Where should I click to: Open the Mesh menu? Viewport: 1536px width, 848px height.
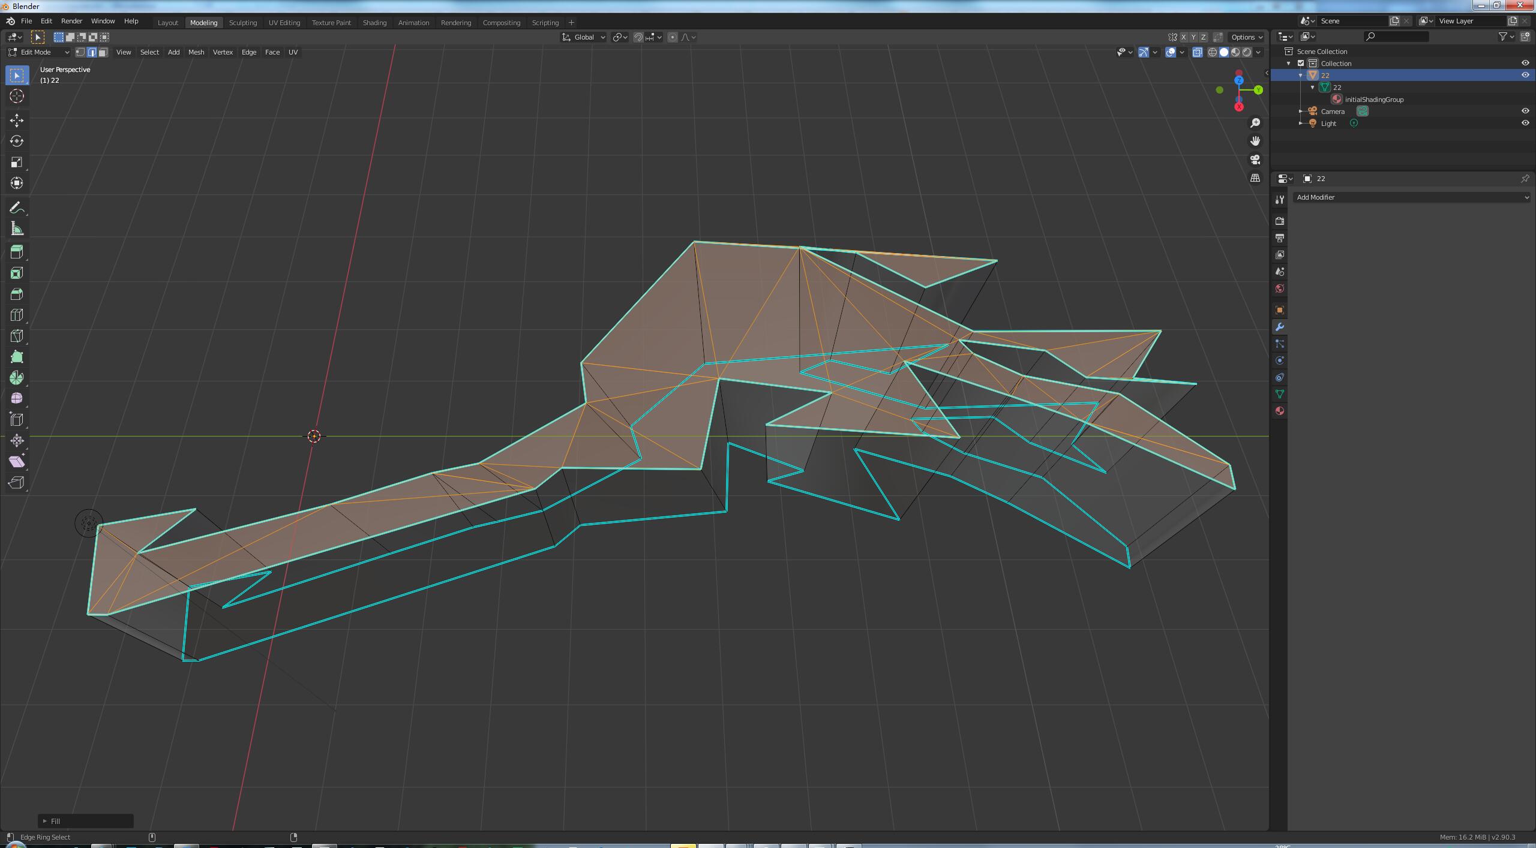196,52
